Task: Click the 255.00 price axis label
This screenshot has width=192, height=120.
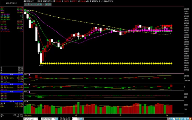Action: point(187,9)
